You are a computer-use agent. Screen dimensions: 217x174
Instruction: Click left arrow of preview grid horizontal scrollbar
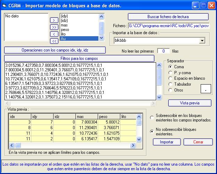[x=12, y=145]
